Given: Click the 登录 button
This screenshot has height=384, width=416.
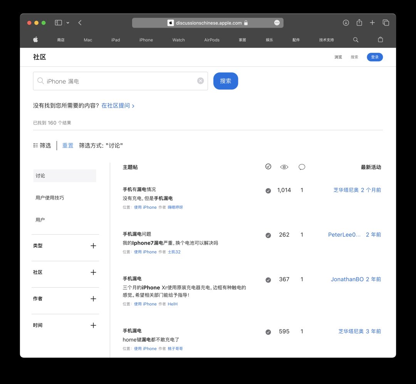Looking at the screenshot, I should [x=375, y=57].
